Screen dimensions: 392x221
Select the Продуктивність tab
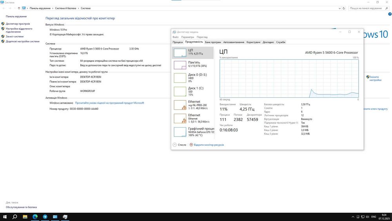(x=194, y=42)
